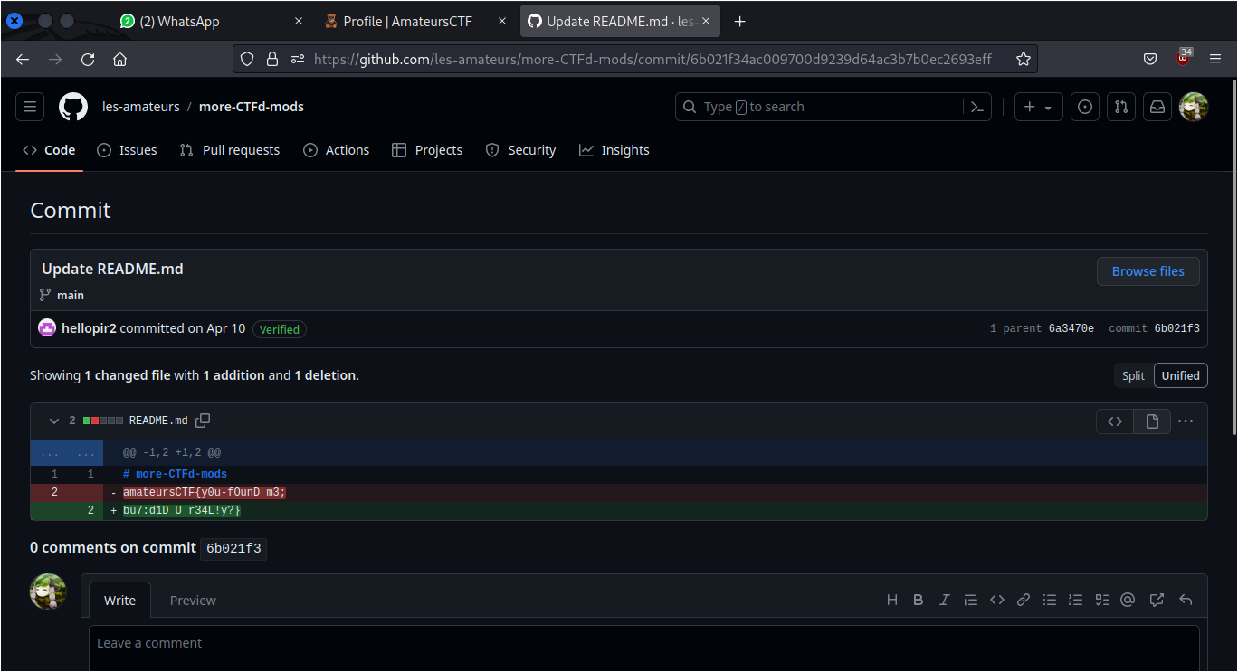Viewport: 1238px width, 672px height.
Task: Click the Verified signature badge
Action: click(280, 329)
